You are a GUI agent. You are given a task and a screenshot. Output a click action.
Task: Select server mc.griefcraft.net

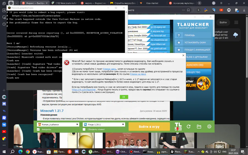coord(158,49)
